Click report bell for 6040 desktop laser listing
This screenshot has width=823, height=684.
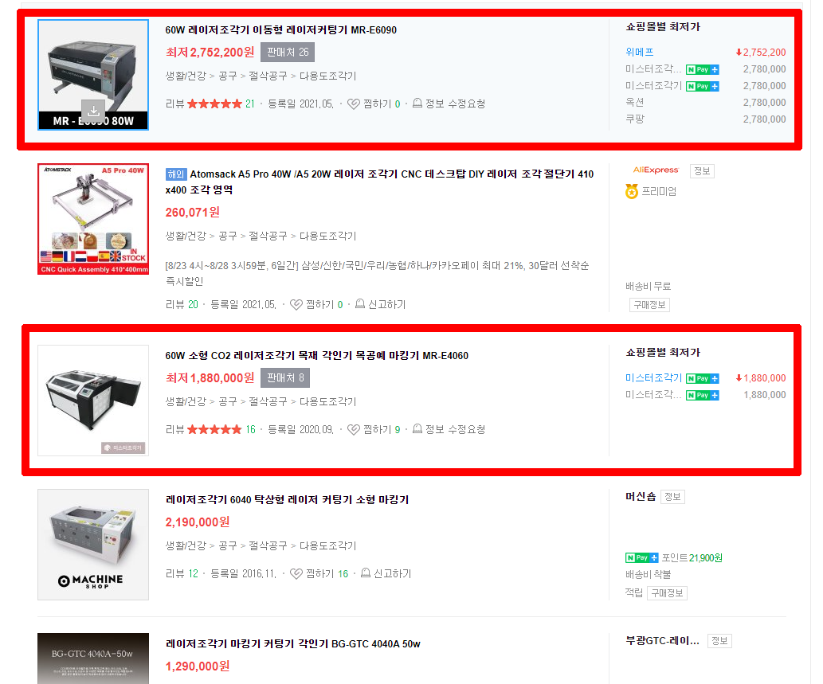[366, 573]
